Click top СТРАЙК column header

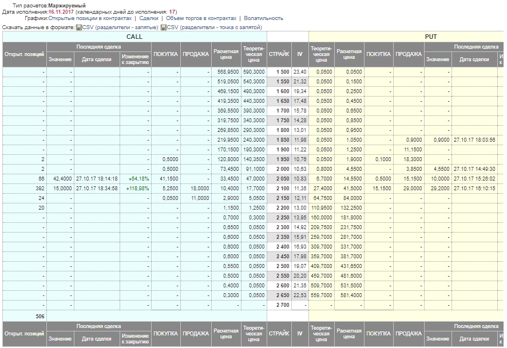[279, 54]
